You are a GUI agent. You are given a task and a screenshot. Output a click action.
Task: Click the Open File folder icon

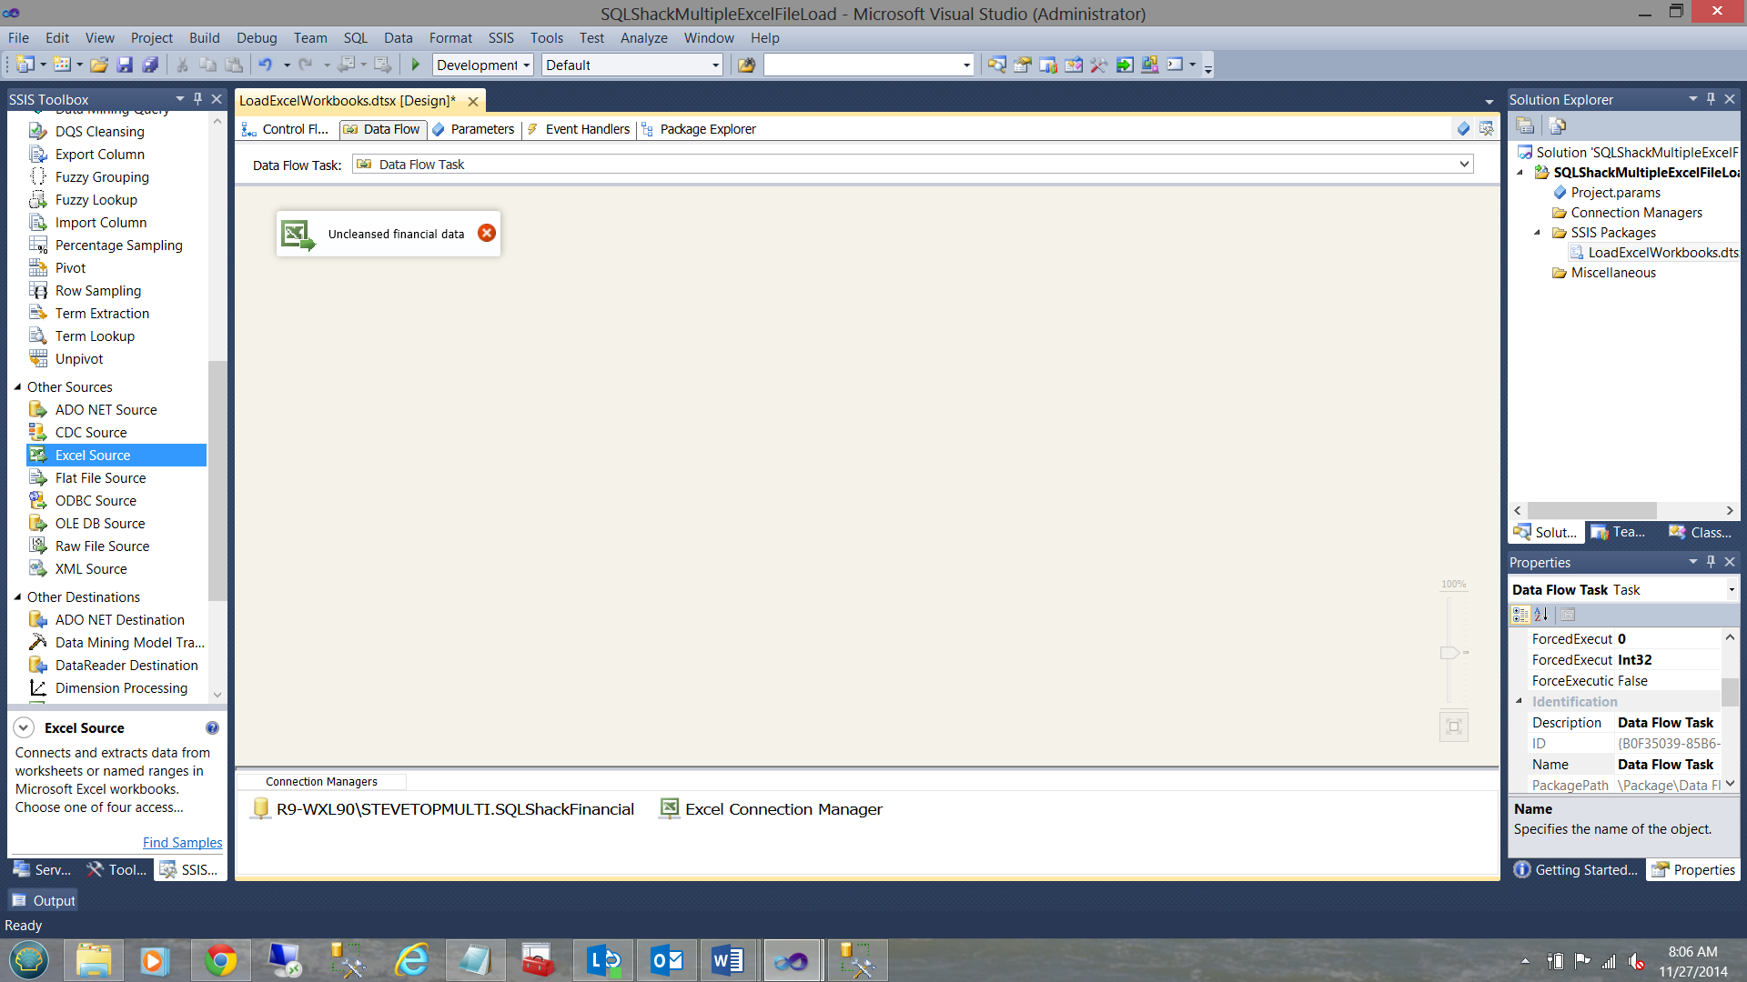coord(99,65)
